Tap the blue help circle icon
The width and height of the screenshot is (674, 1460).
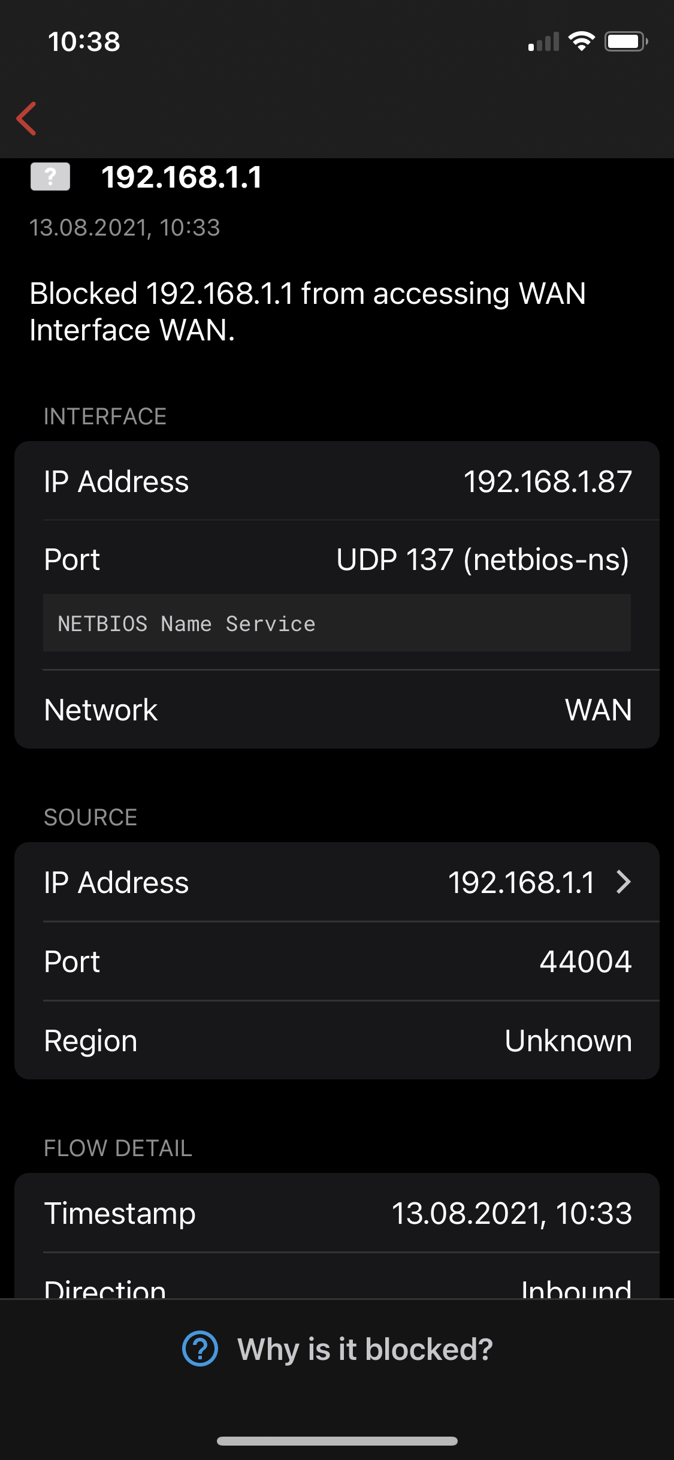pyautogui.click(x=200, y=1349)
